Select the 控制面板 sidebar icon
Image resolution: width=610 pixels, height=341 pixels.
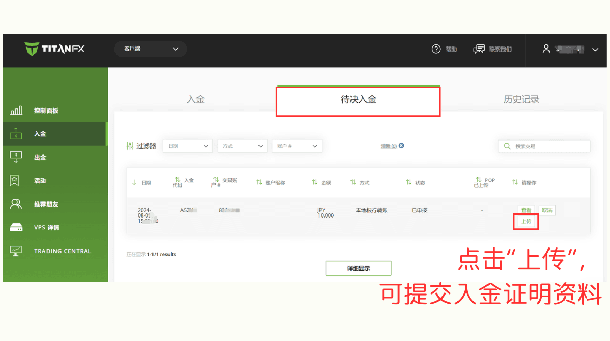tap(17, 110)
